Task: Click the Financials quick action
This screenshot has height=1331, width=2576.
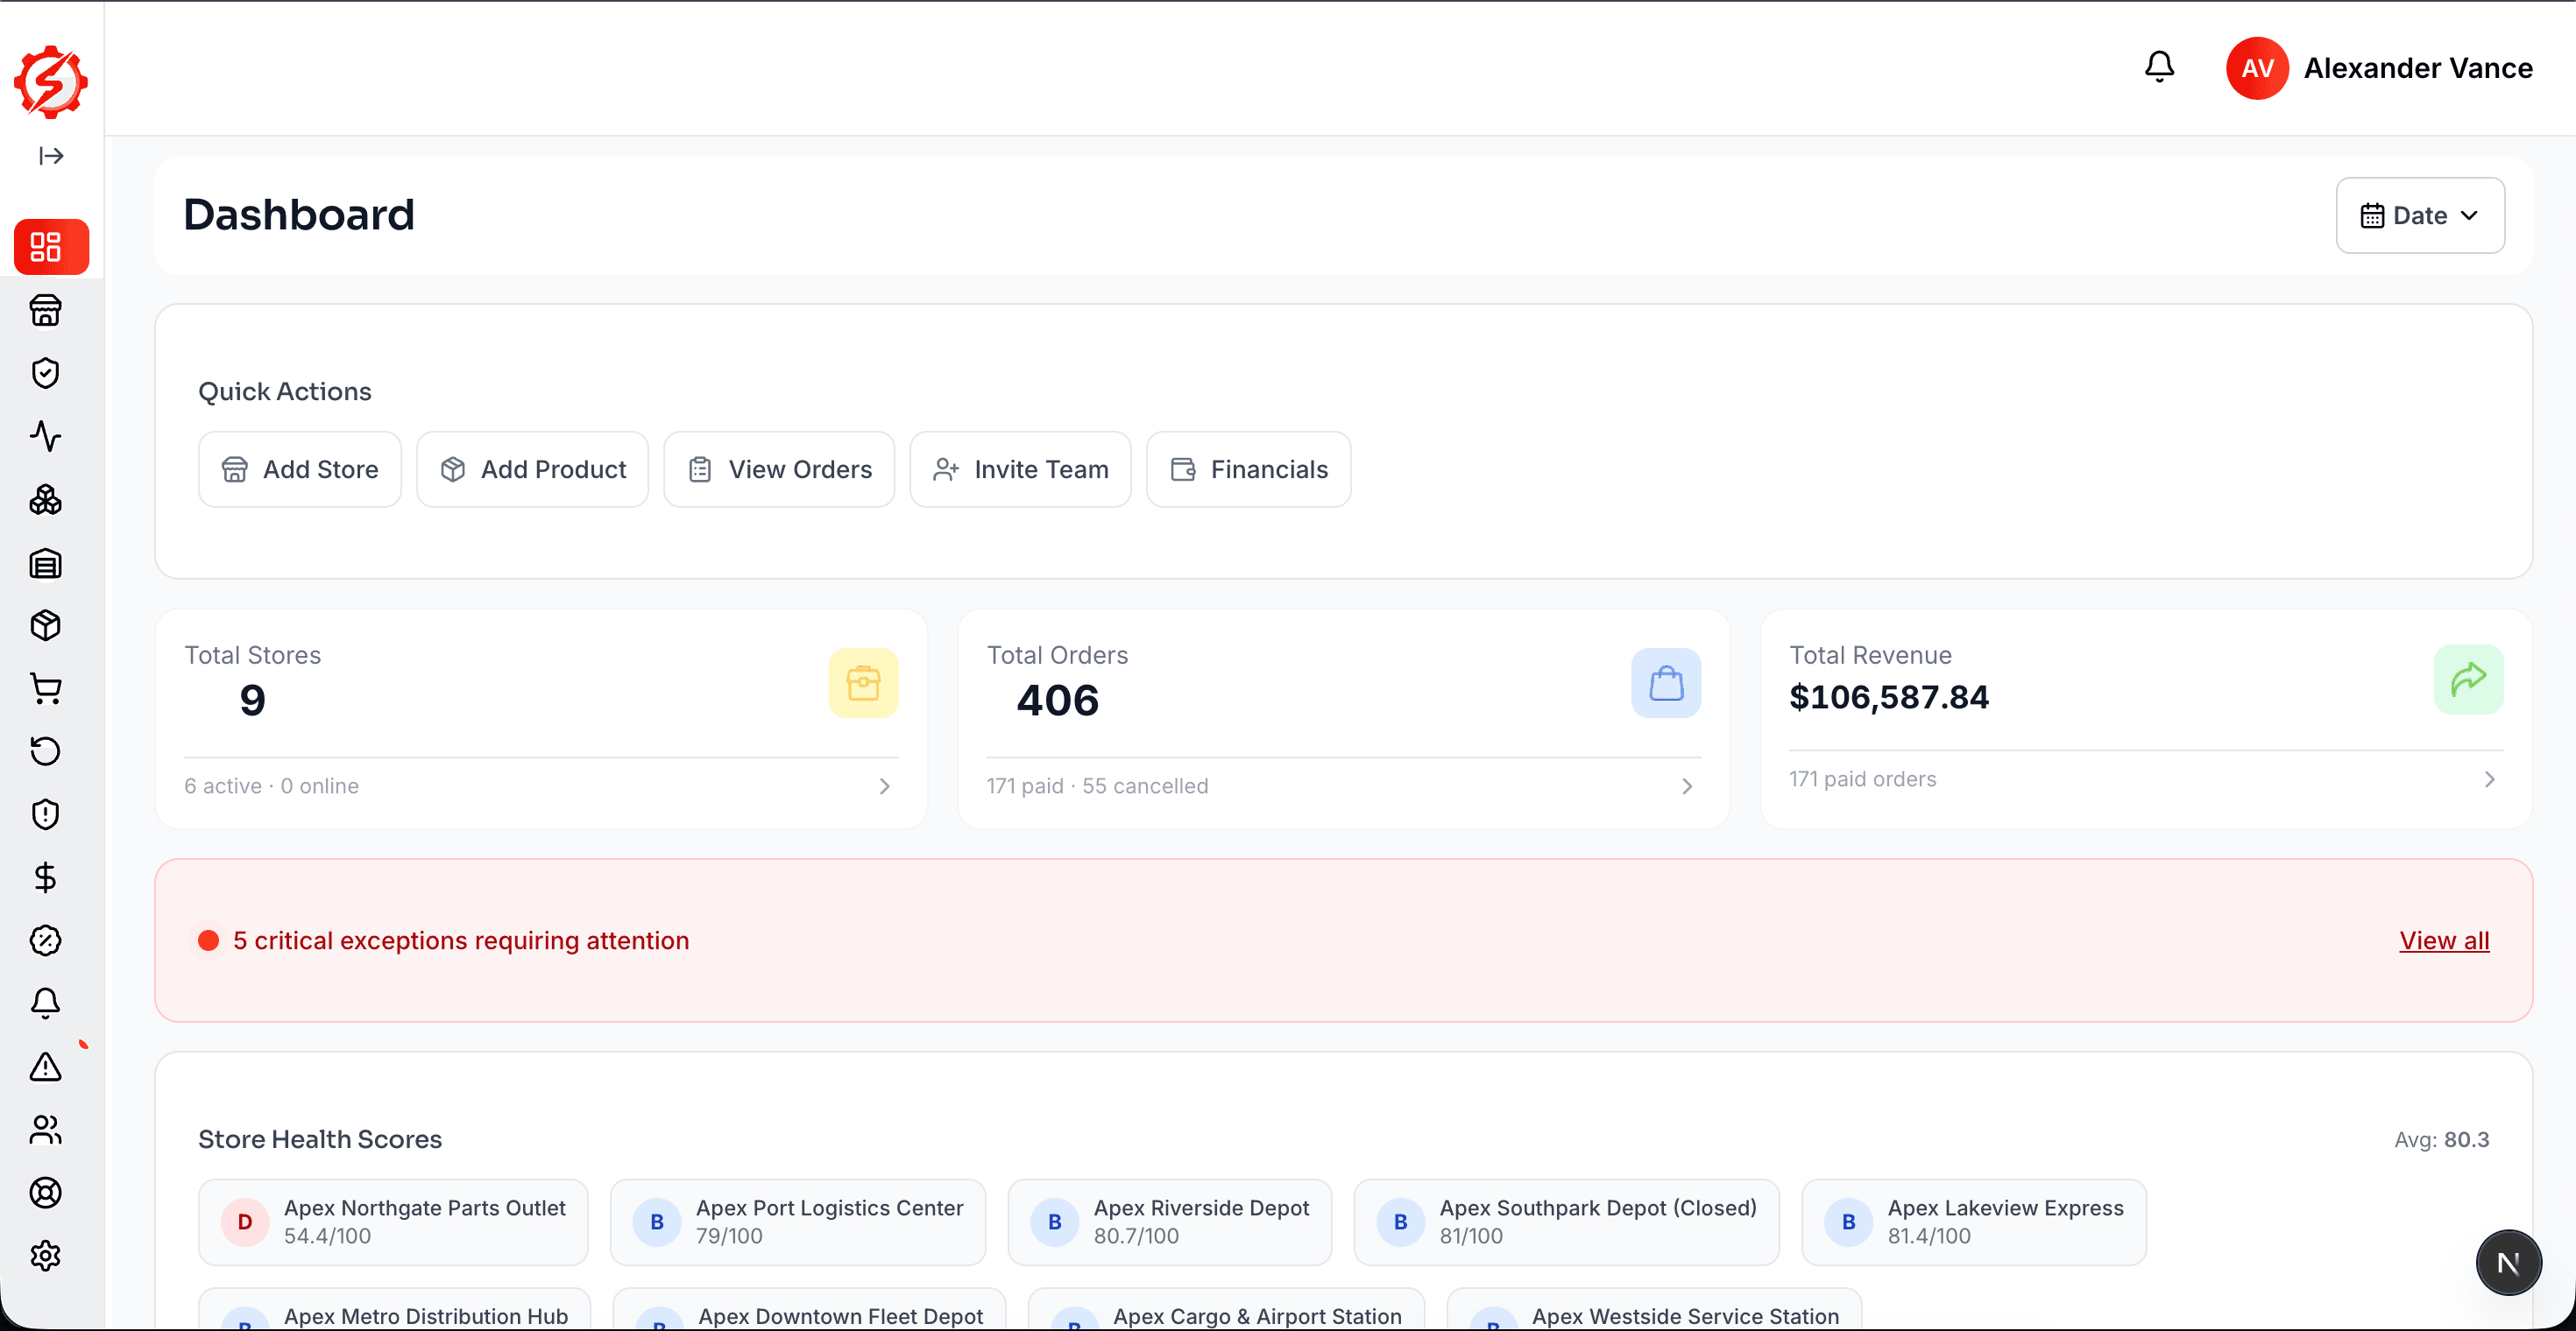Action: pyautogui.click(x=1249, y=469)
